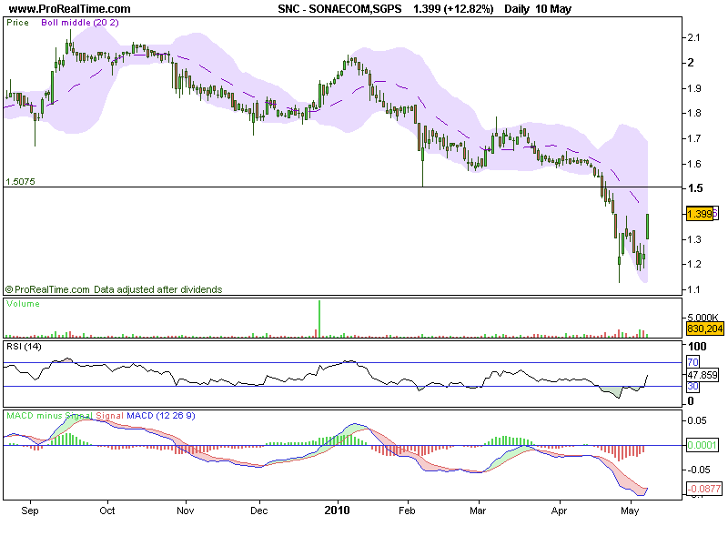Click the 5,000K volume axis label

703,318
